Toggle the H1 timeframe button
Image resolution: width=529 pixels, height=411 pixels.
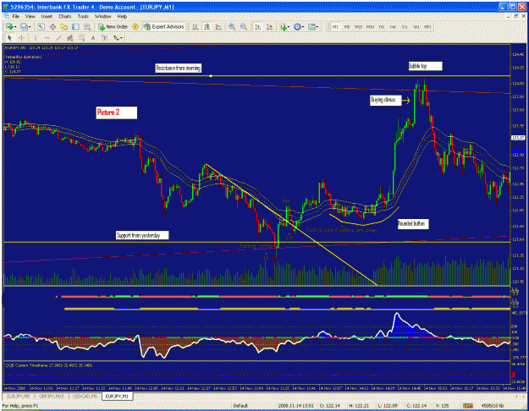[x=382, y=26]
